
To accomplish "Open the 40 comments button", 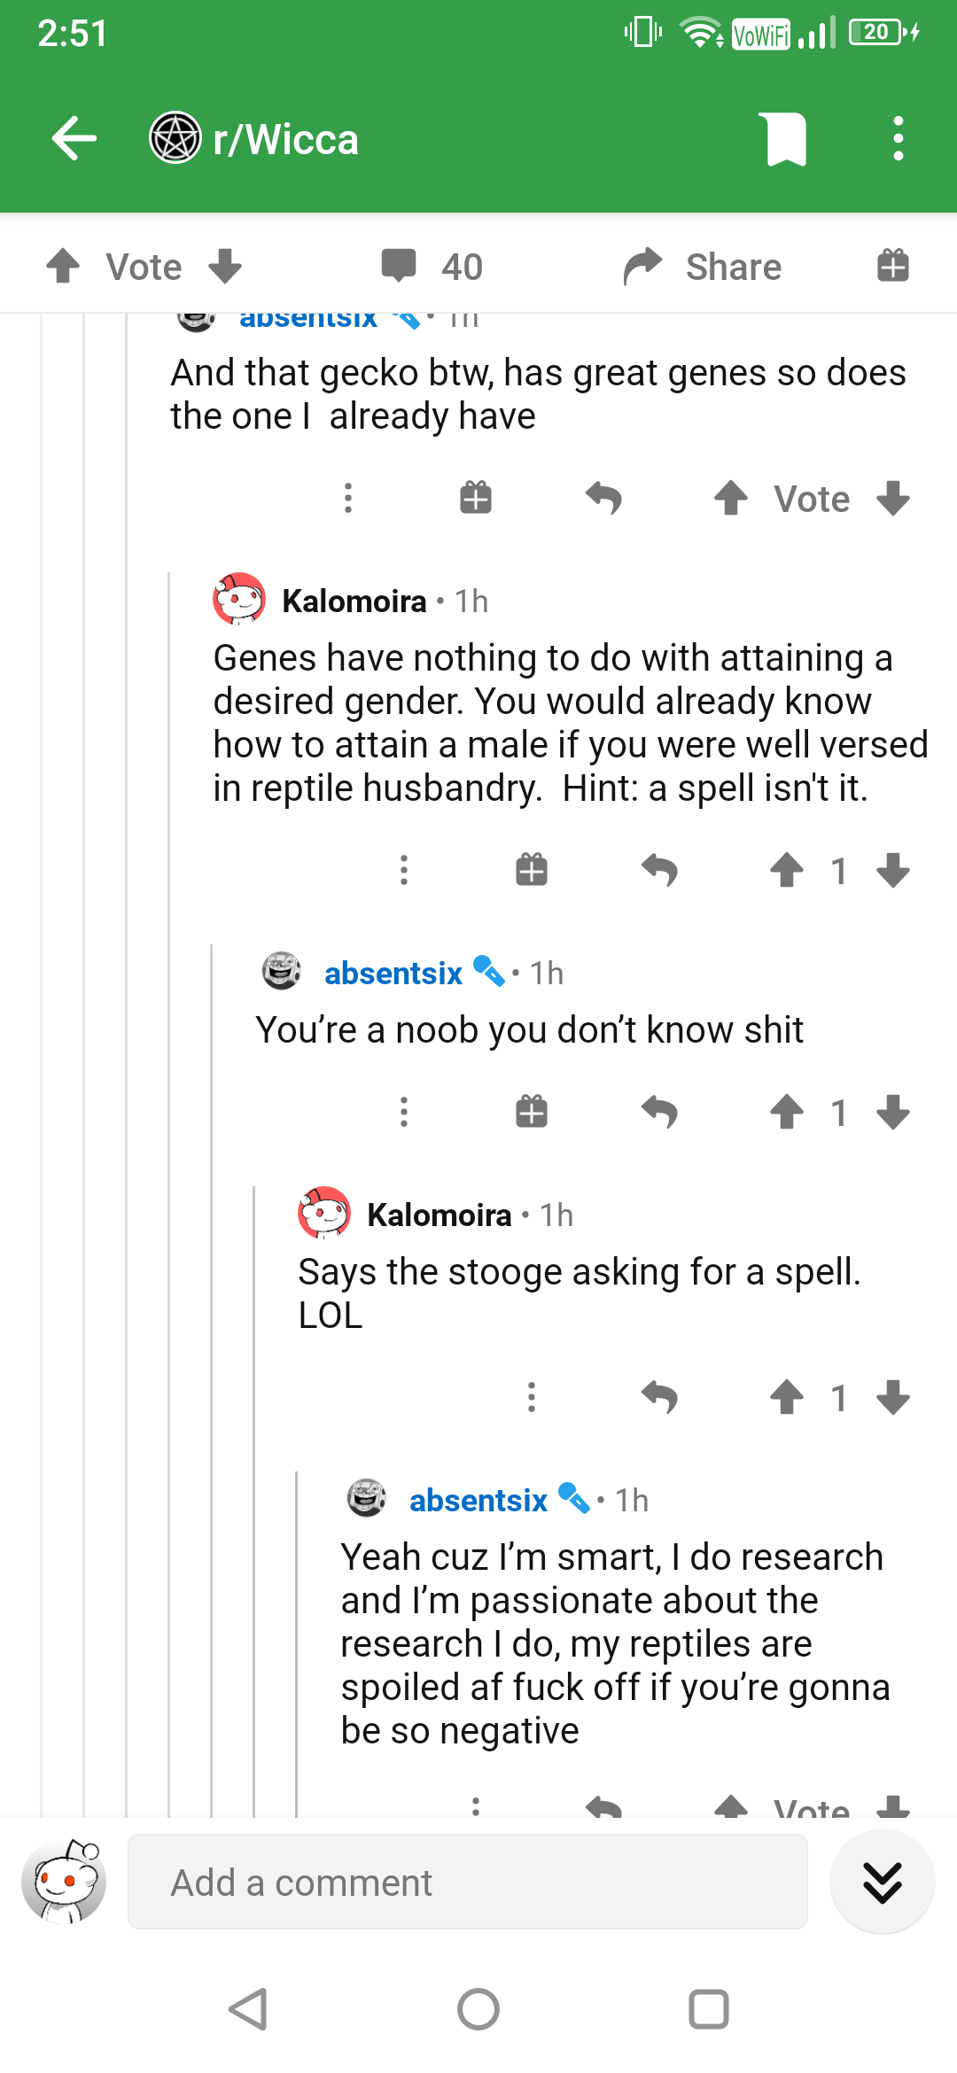I will pos(432,266).
